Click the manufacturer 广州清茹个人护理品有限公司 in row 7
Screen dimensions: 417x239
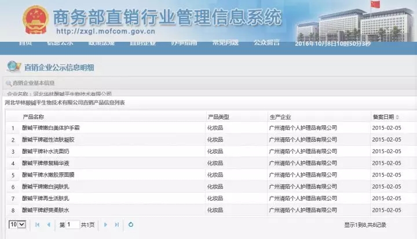point(303,198)
